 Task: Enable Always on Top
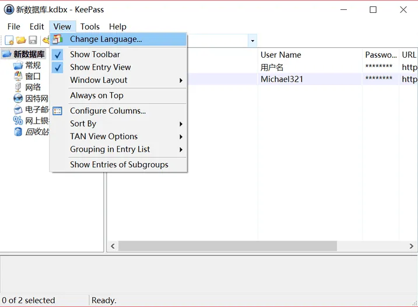97,96
